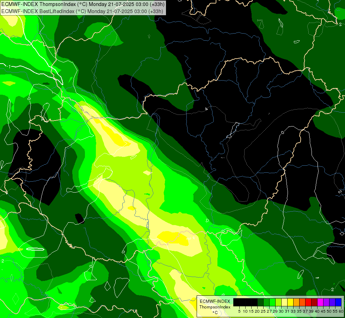Click the magenta 40–45 legend swatch
This screenshot has width=345, height=318.
320,302
